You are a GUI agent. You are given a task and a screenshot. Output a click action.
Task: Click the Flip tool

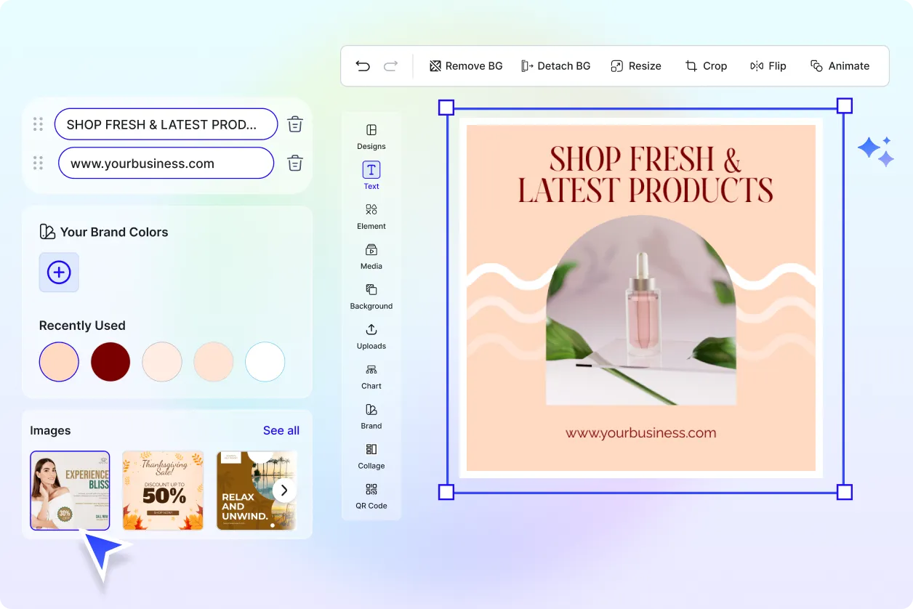[x=768, y=66]
